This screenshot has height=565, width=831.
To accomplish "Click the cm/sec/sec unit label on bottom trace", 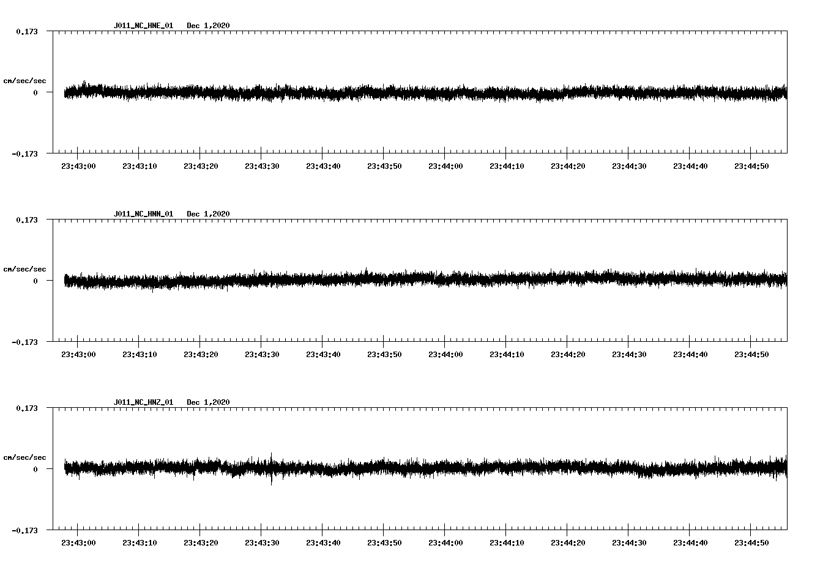I will point(25,456).
